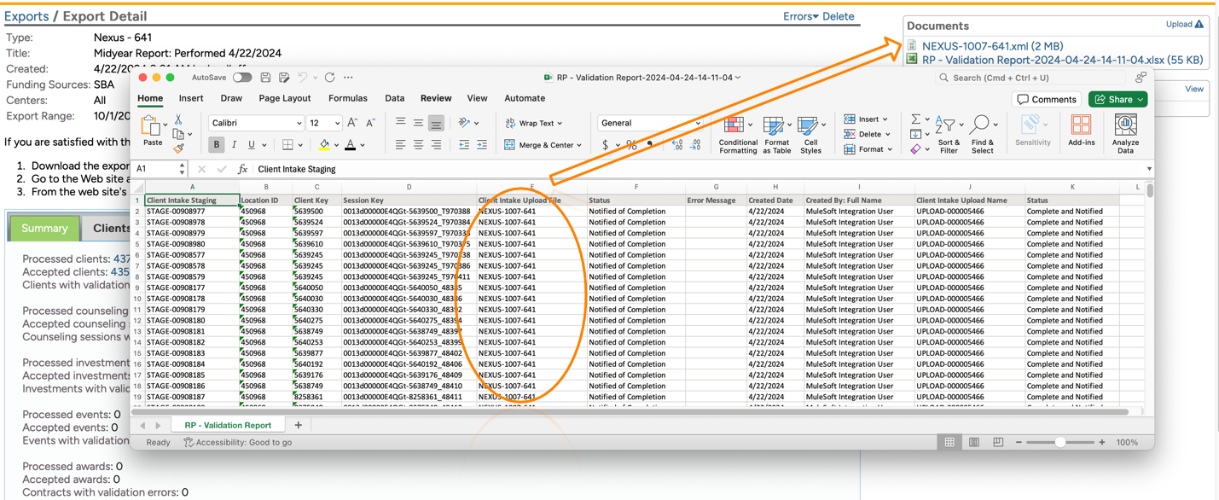
Task: Click the green Share button
Action: coord(1117,100)
